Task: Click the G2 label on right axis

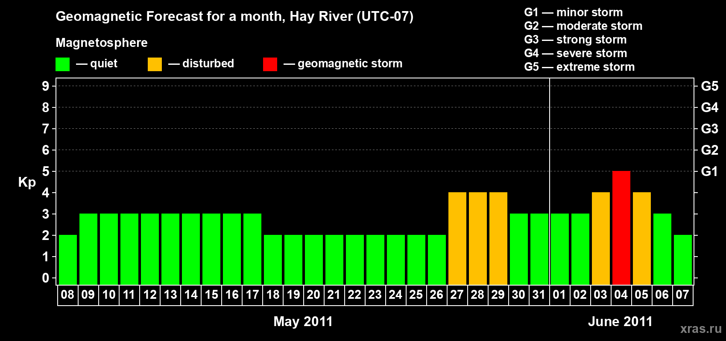Action: point(710,150)
